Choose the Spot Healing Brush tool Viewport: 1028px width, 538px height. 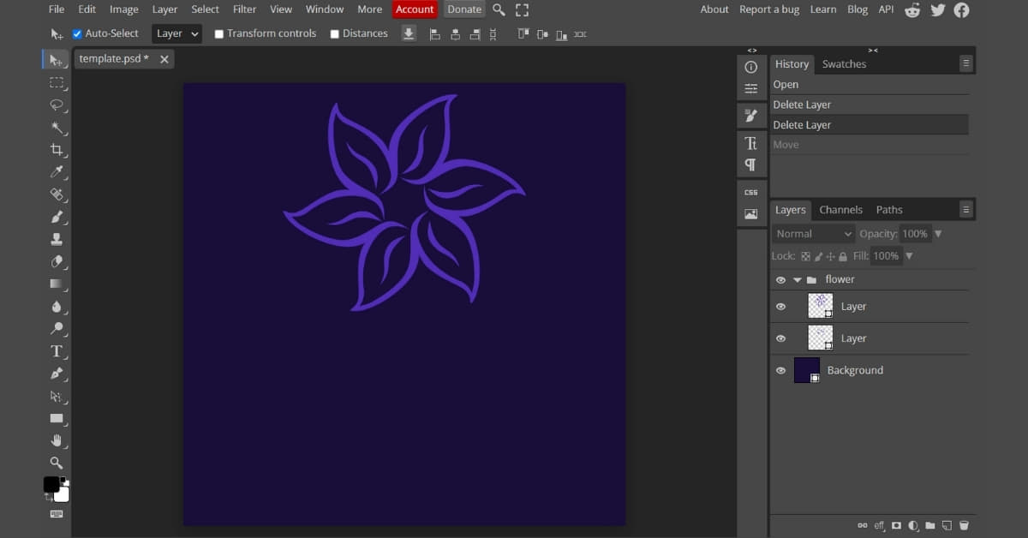tap(56, 194)
